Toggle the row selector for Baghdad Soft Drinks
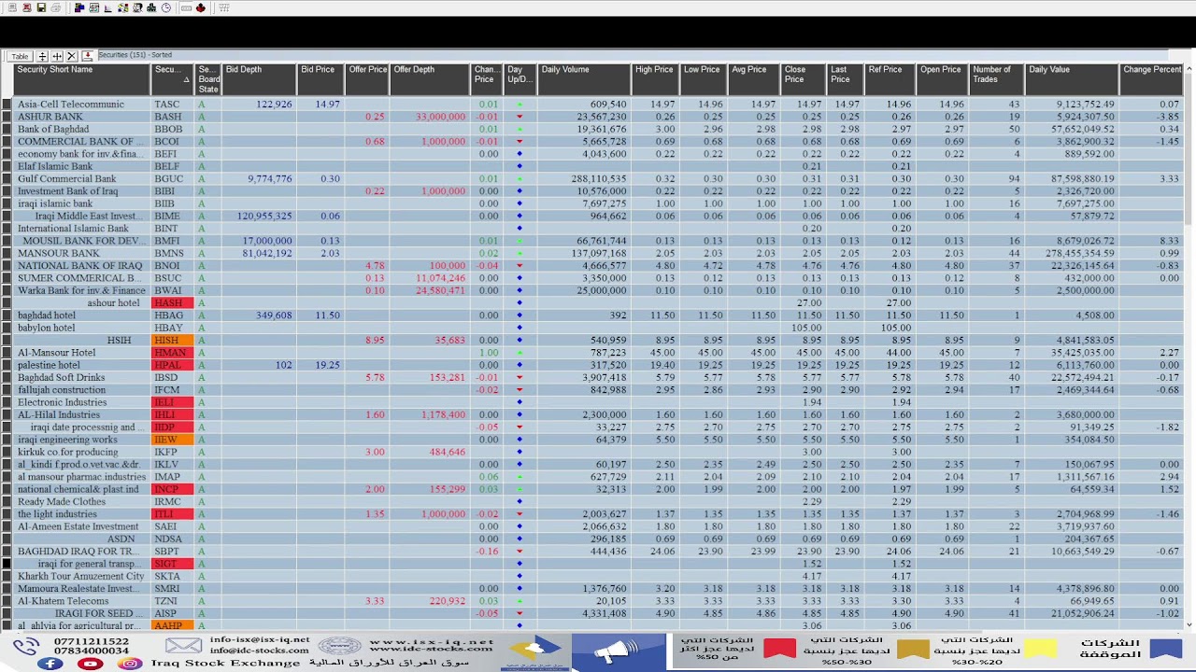1196x672 pixels. pos(7,377)
